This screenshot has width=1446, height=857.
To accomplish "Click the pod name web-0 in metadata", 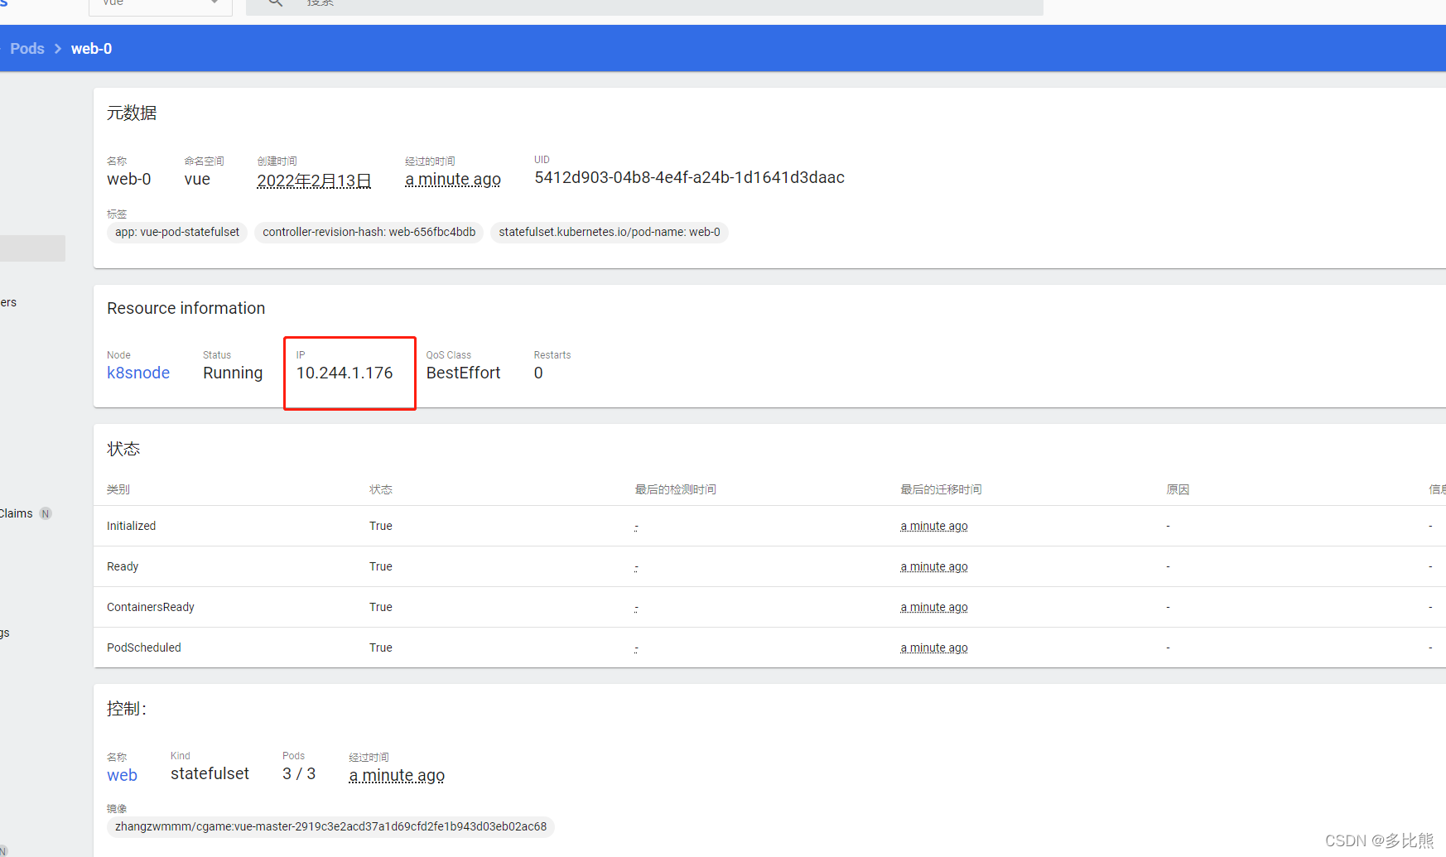I will [129, 179].
